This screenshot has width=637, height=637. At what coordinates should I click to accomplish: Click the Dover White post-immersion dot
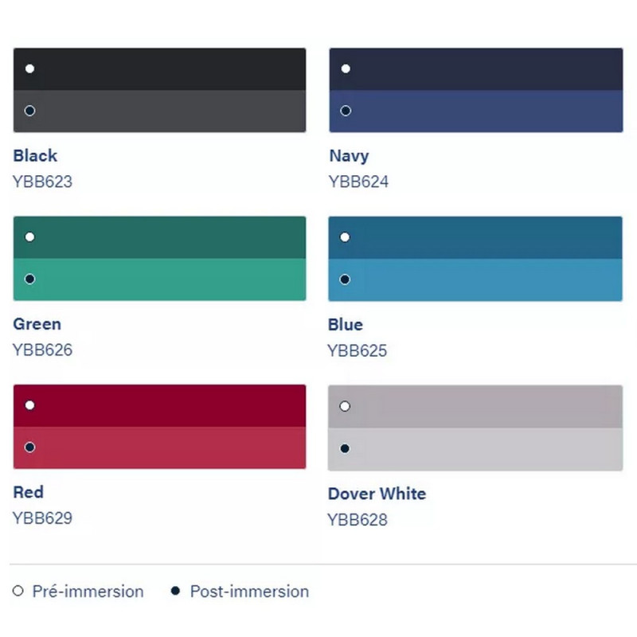(345, 449)
